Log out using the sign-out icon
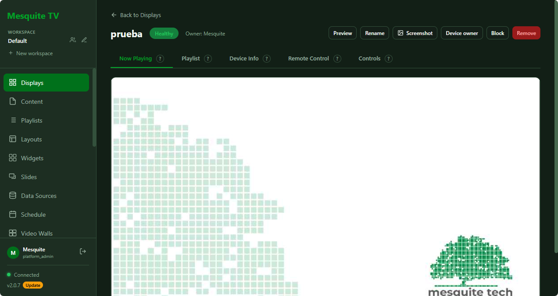Viewport: 558px width, 296px height. point(83,251)
